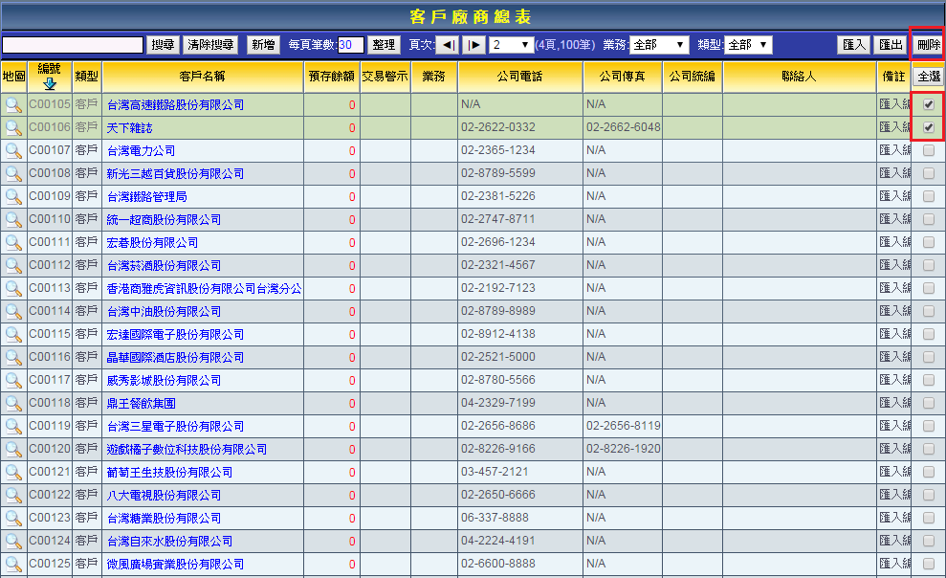Click the sort arrow icon under 編號 header
Screen dimensions: 946x578
(x=50, y=83)
